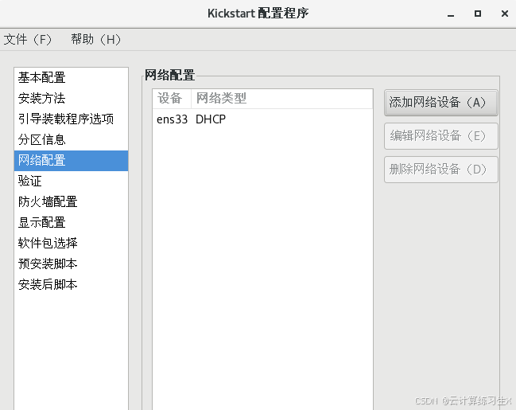Image resolution: width=516 pixels, height=410 pixels.
Task: Click 编辑网络设备 (E) button
Action: tap(441, 136)
